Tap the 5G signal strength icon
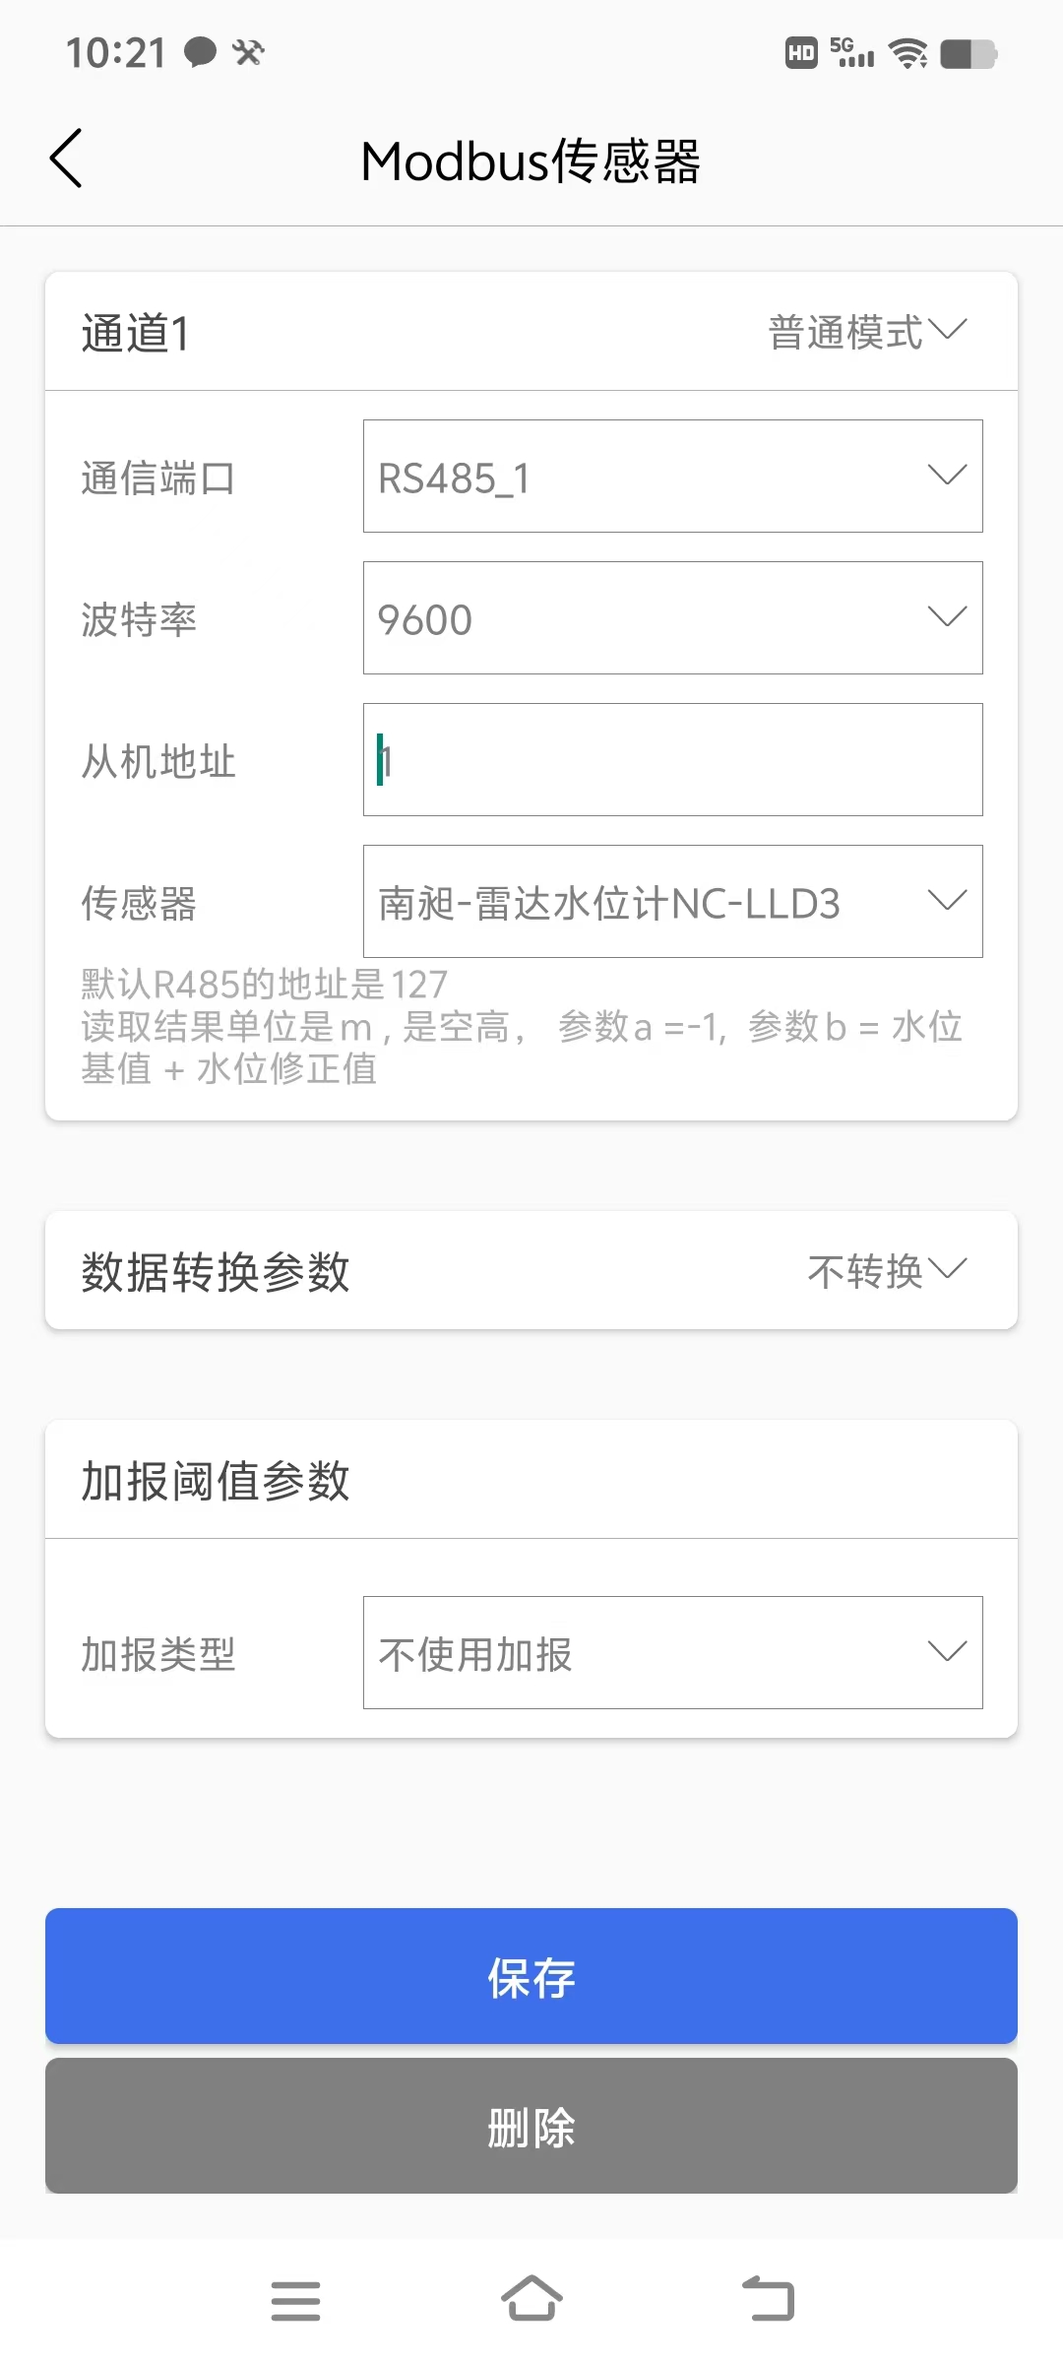The height and width of the screenshot is (2363, 1063). tap(852, 53)
